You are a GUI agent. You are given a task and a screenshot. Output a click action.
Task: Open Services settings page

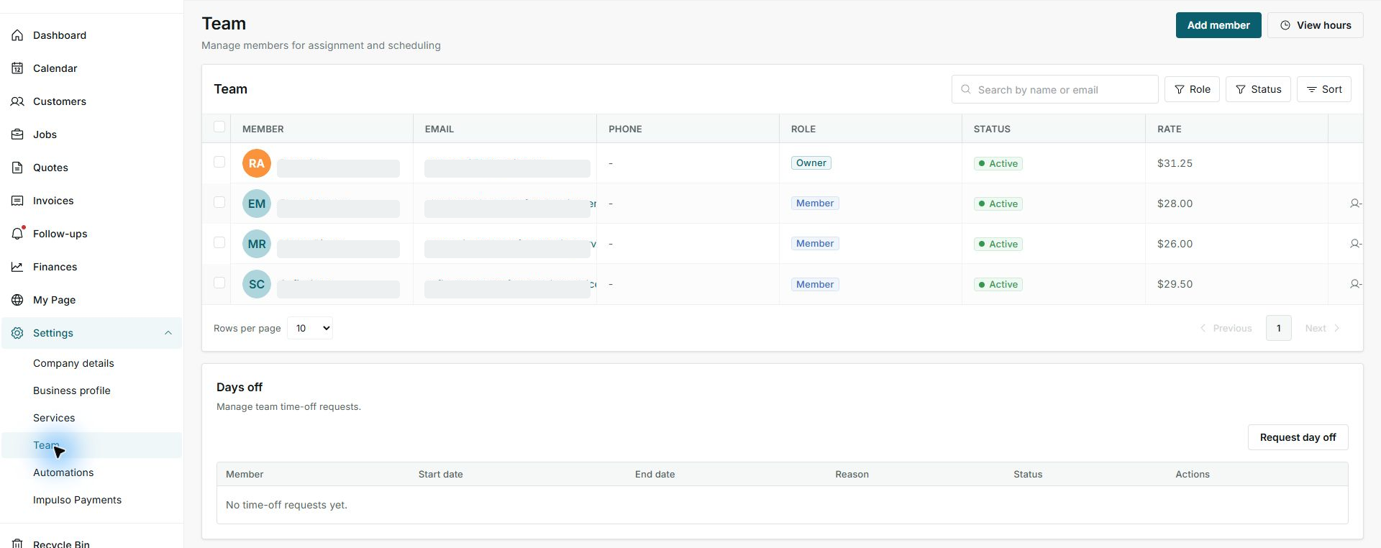54,418
